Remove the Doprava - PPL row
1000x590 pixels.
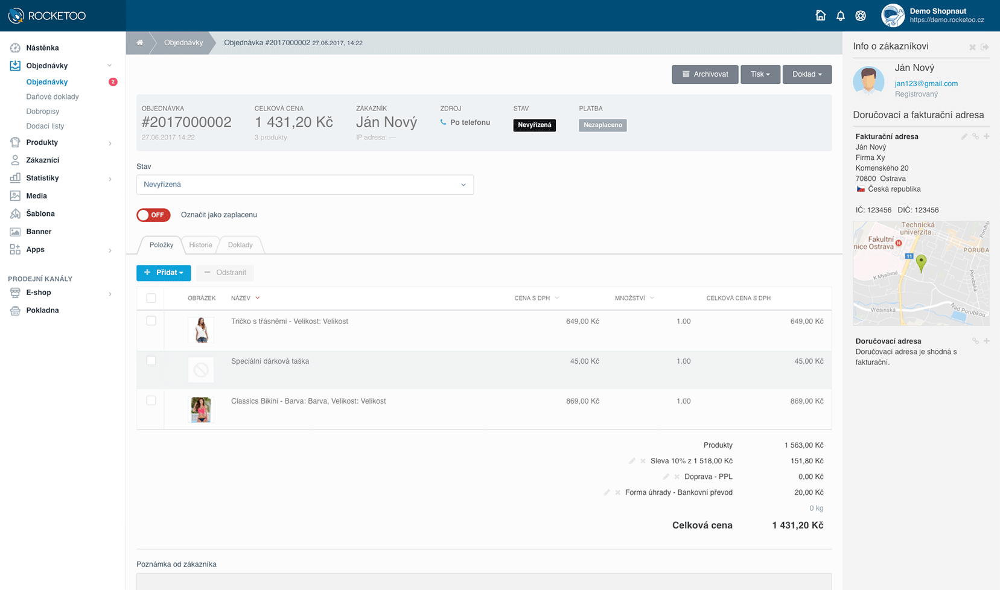(677, 477)
